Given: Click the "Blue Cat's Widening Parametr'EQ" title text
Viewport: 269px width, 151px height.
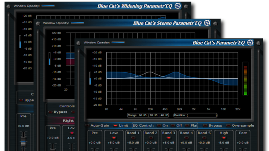Looking at the screenshot, I should tap(135, 6).
